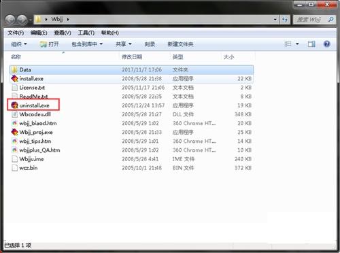Click the 372 KB size of wcz.bin
The height and width of the screenshot is (253, 340).
pos(243,168)
